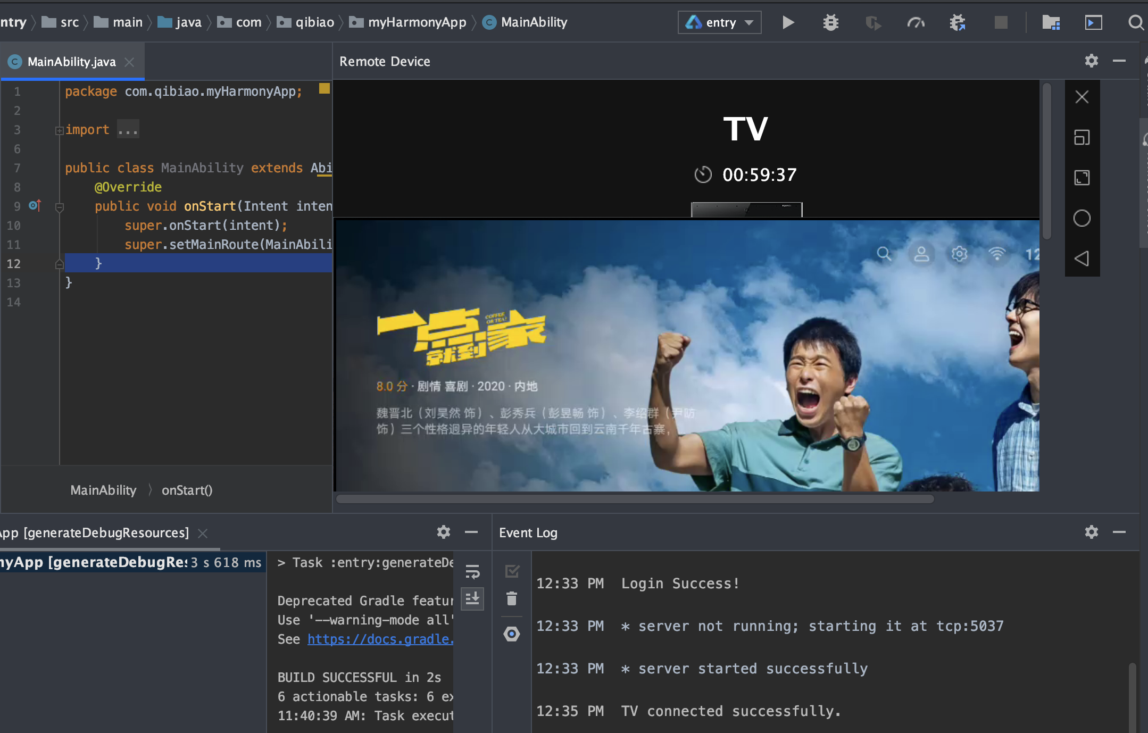The width and height of the screenshot is (1148, 733).
Task: Open the Profiler gauge icon
Action: click(916, 22)
